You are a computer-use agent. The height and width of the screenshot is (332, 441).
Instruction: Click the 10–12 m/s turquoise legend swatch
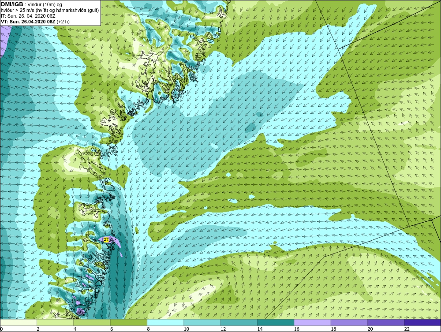[x=202, y=322]
